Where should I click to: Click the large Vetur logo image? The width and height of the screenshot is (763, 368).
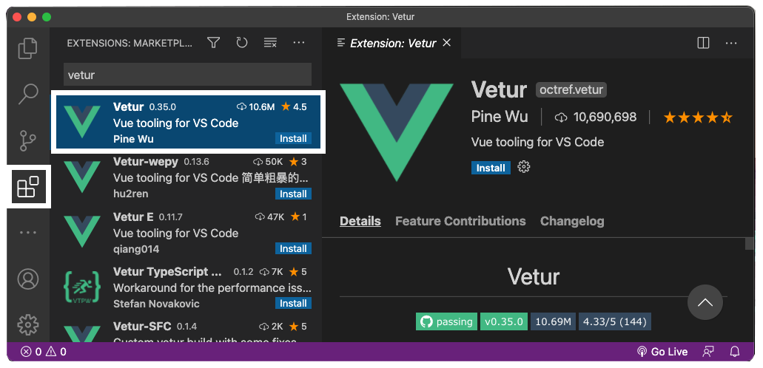point(397,132)
